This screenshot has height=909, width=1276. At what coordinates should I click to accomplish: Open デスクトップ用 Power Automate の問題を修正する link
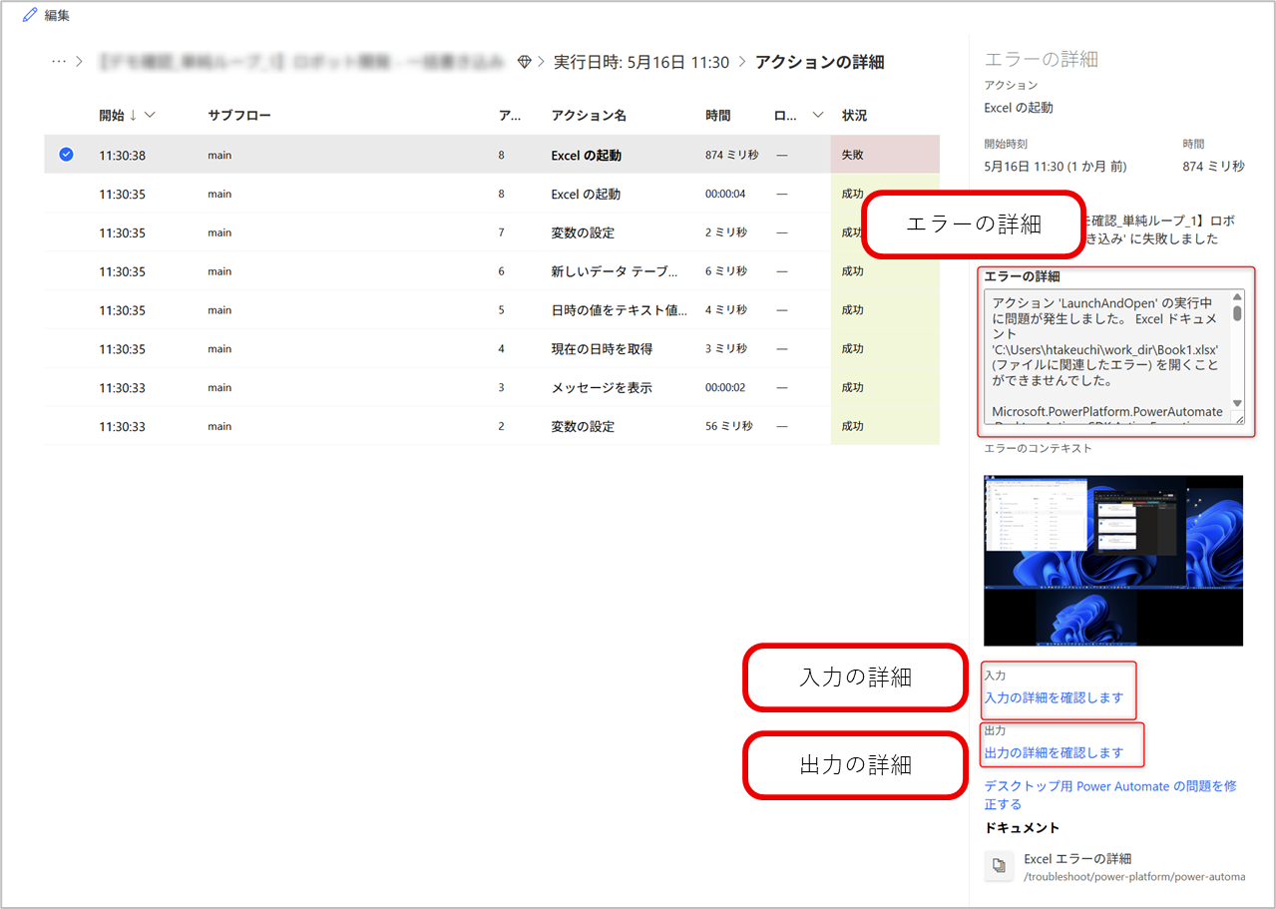(1110, 794)
